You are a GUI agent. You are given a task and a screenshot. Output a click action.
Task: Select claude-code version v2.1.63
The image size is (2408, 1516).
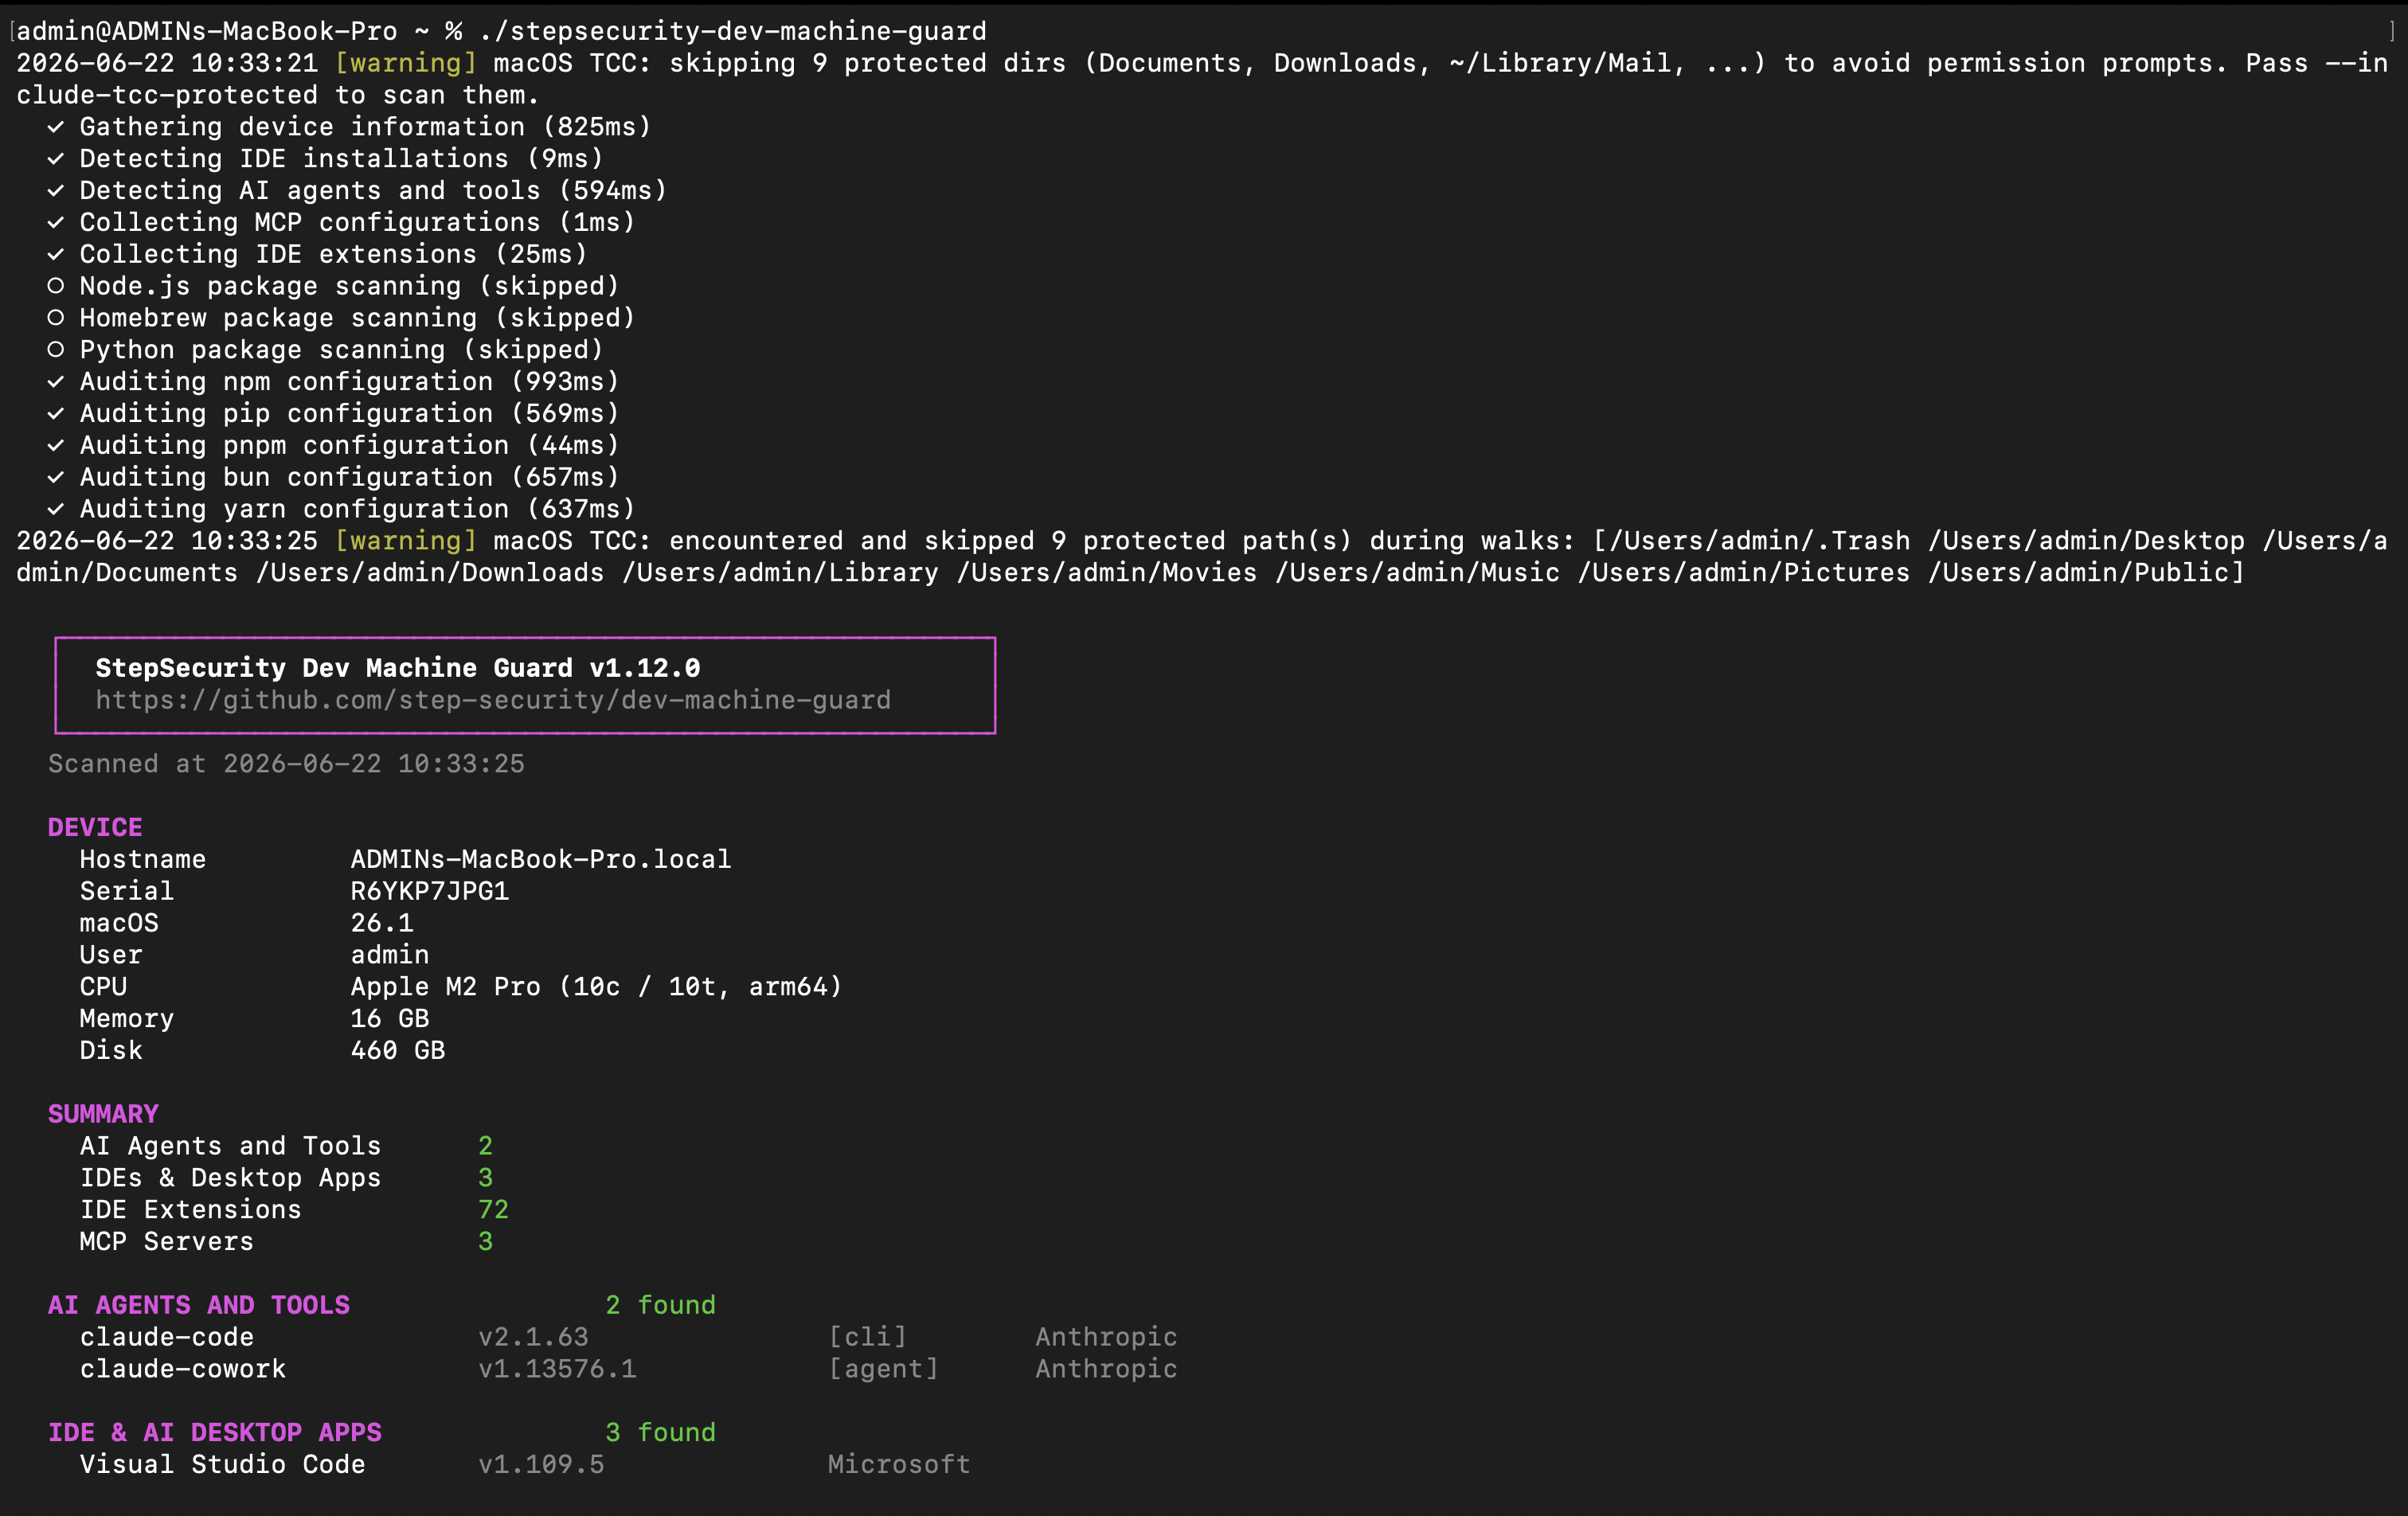click(533, 1337)
